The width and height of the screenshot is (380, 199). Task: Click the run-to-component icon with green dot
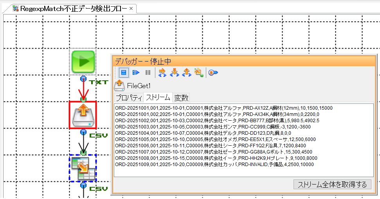(199, 72)
